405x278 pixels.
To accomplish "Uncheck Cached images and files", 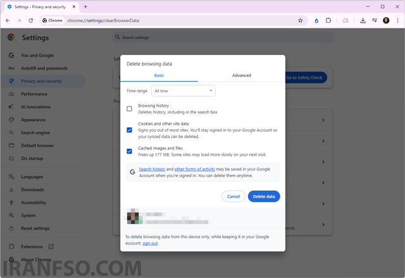I will [x=129, y=151].
